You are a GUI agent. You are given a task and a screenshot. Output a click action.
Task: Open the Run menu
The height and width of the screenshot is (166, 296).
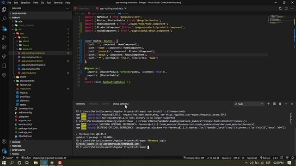tap(49, 3)
